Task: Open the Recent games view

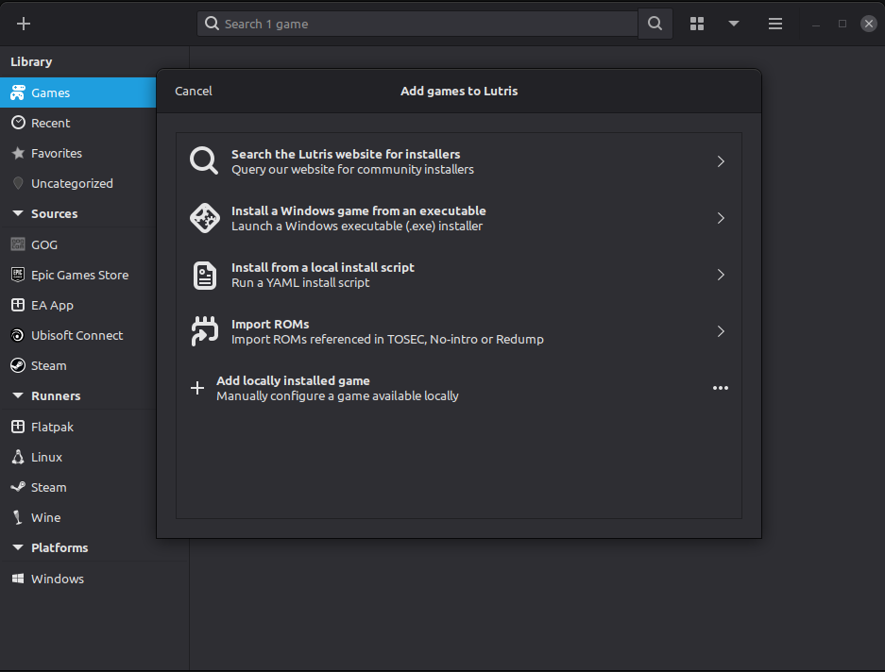Action: pos(50,123)
